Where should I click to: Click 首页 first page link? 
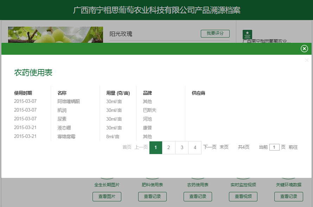(x=127, y=147)
